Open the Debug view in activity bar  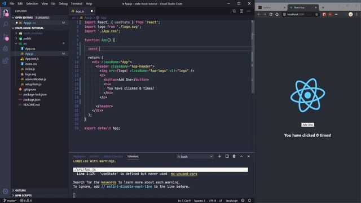(x=5, y=48)
